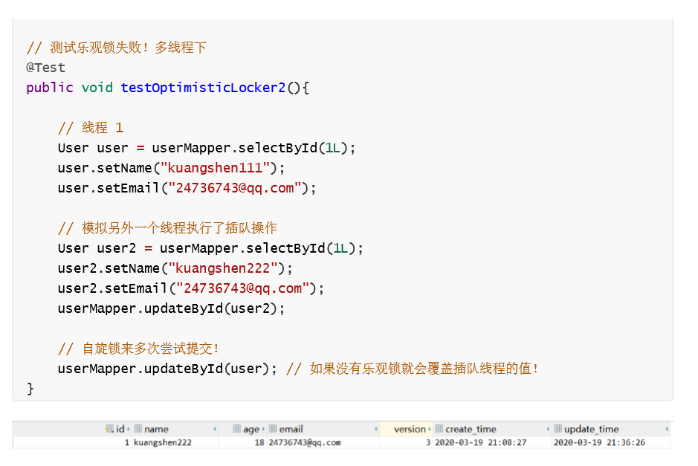Click the userMapper.updateById(user2) line
698x466 pixels.
171,308
